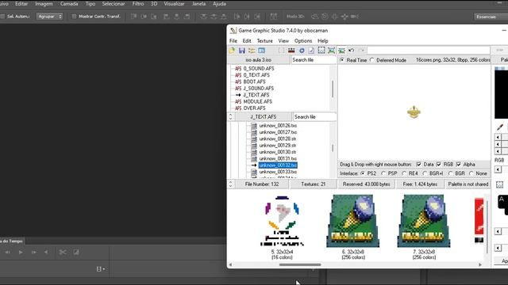This screenshot has width=508, height=285.
Task: Toggle the RGB drag-and-drop checkbox
Action: (x=439, y=165)
